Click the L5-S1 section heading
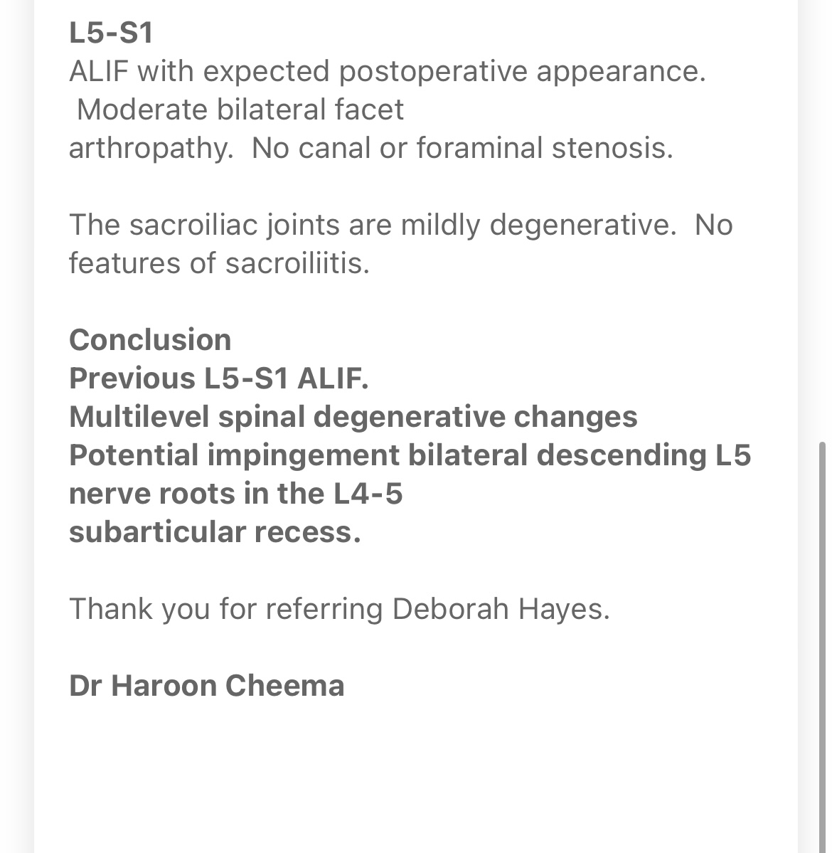The width and height of the screenshot is (832, 853). pos(111,33)
